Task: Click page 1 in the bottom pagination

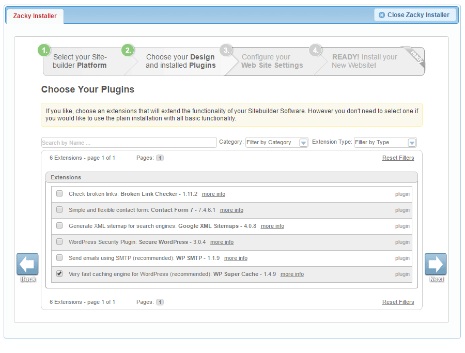Action: click(160, 302)
